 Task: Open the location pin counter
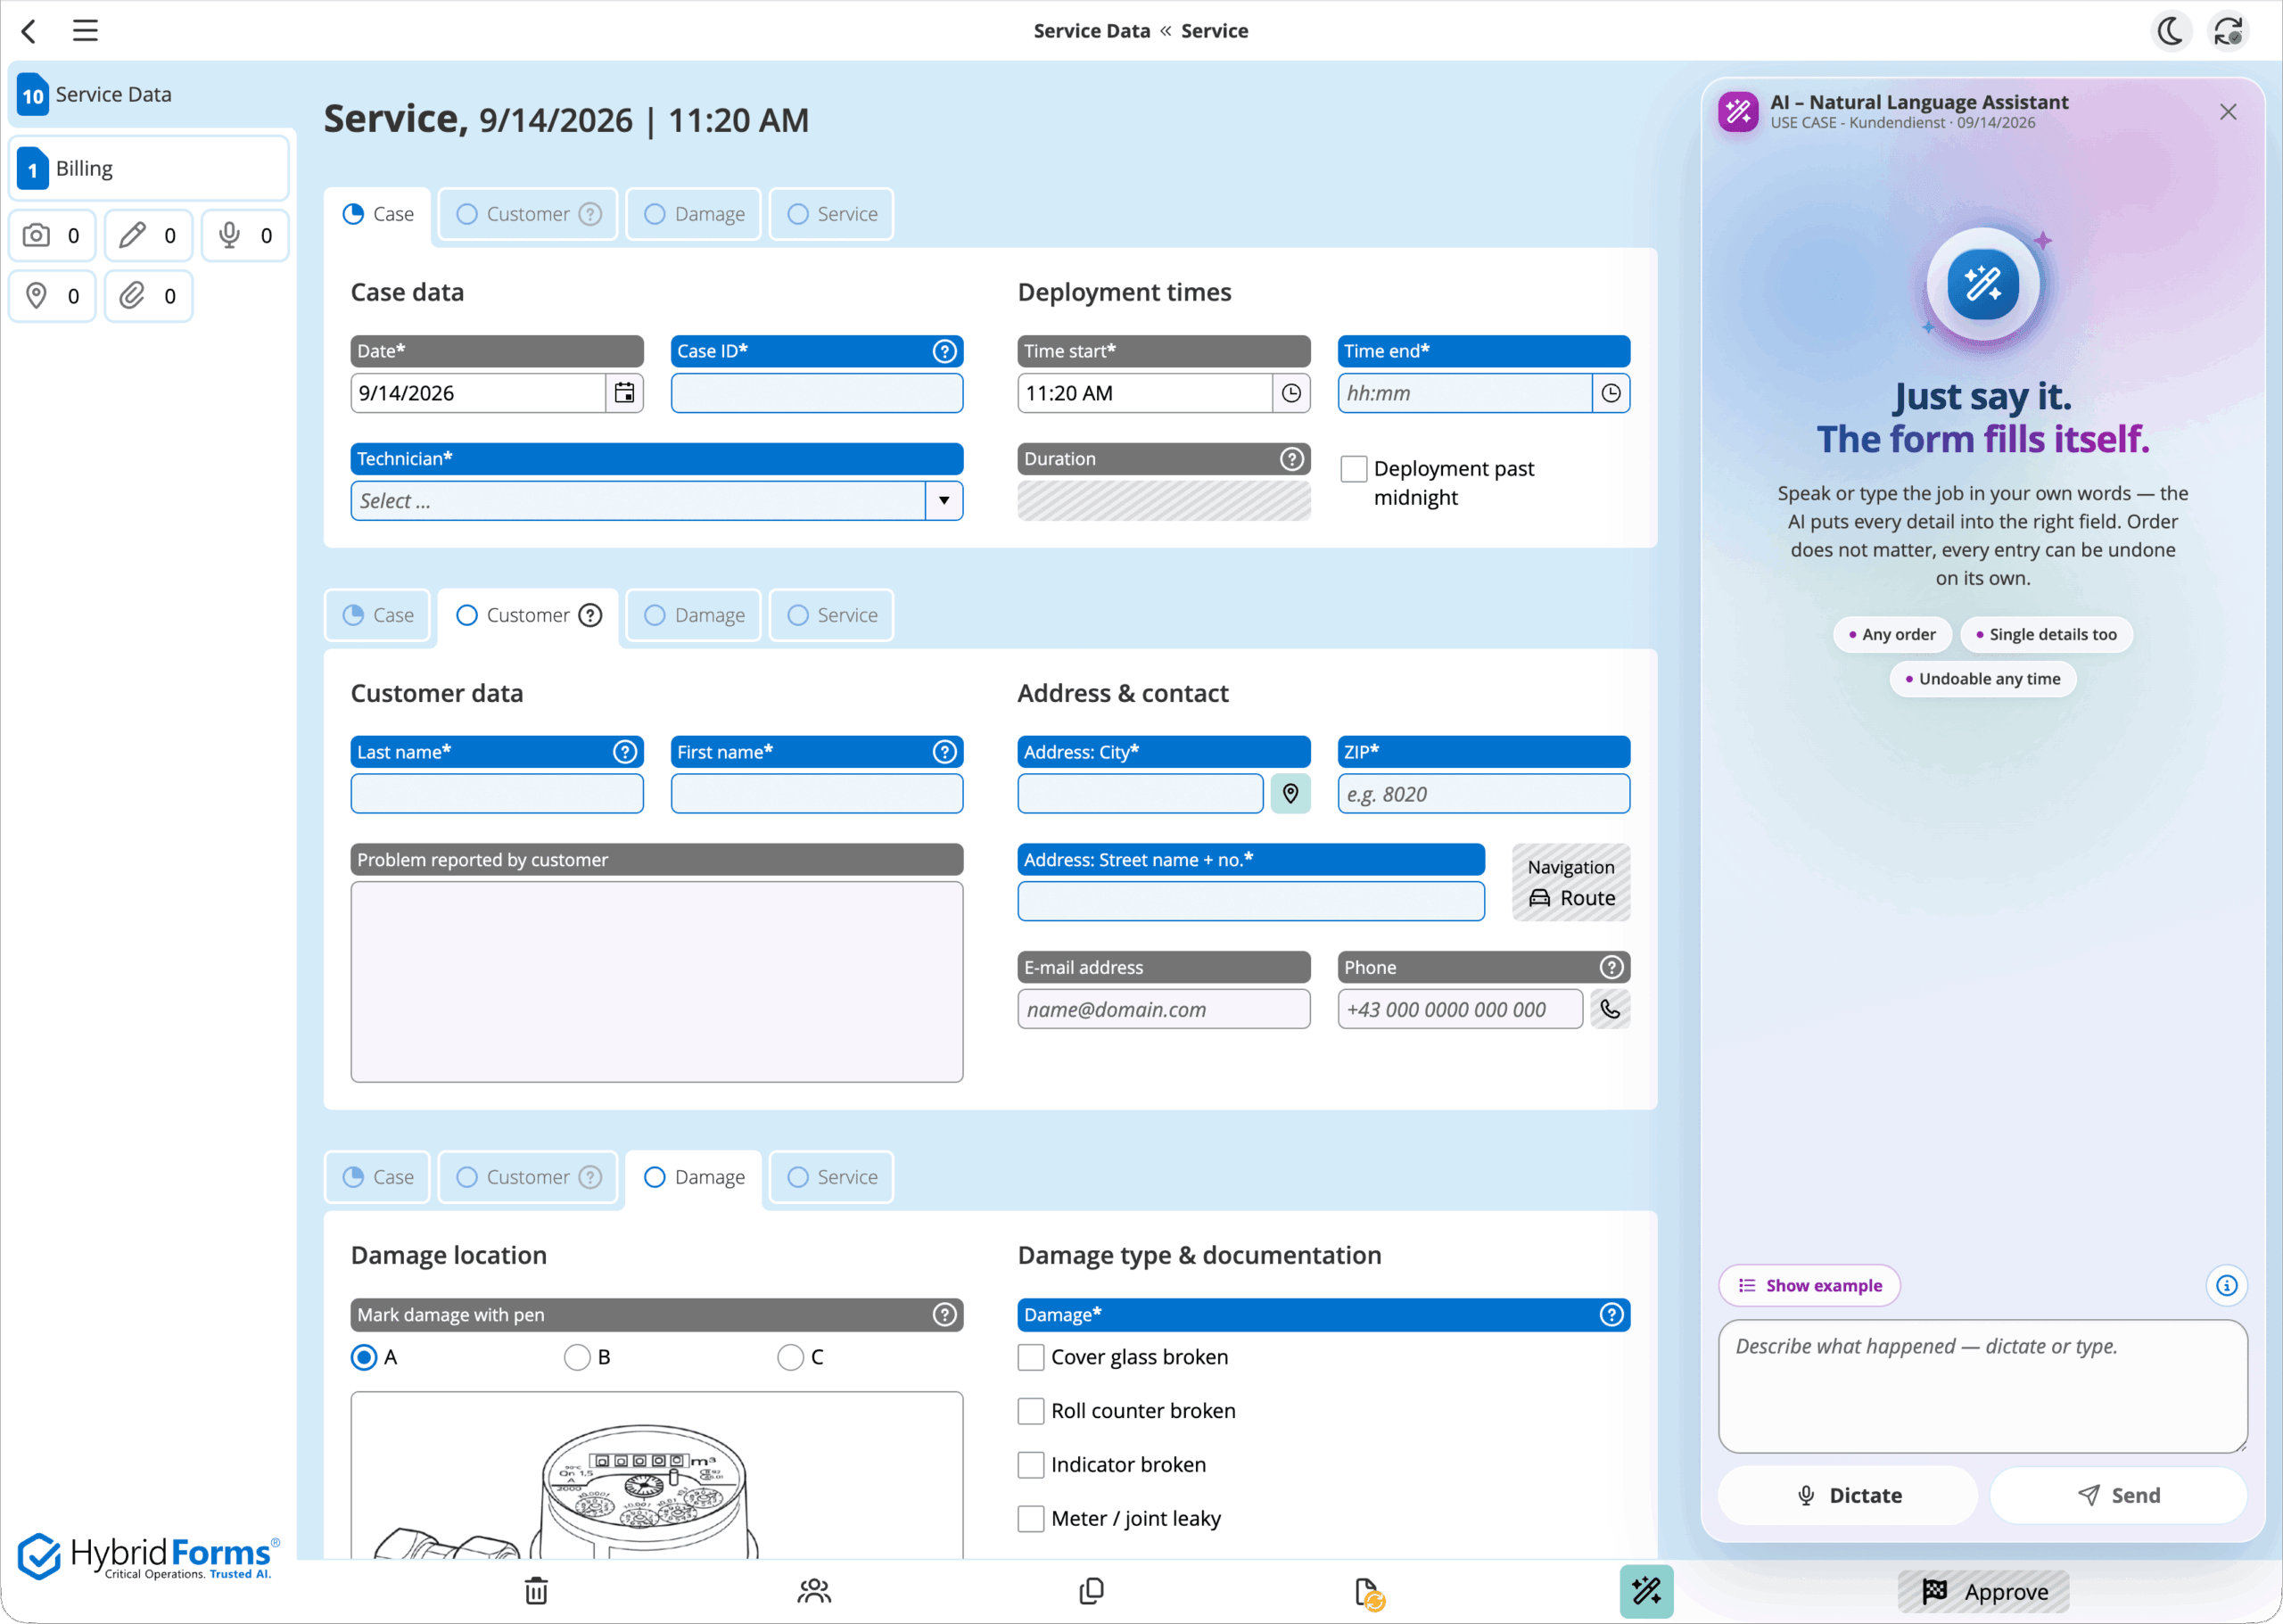(x=52, y=296)
